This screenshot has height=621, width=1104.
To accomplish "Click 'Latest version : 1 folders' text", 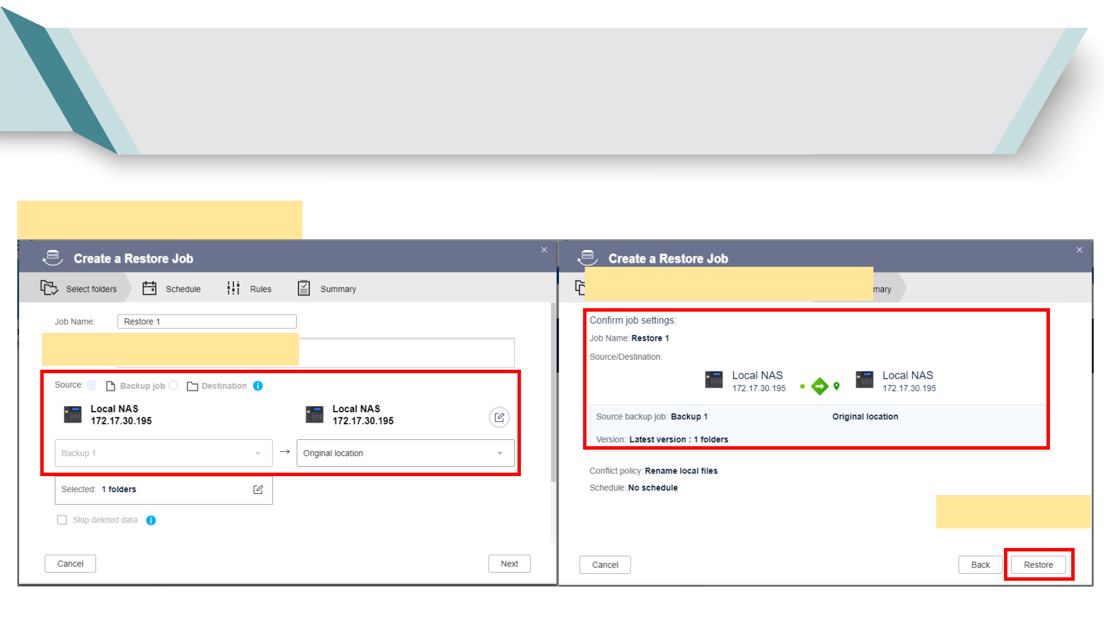I will tap(678, 439).
